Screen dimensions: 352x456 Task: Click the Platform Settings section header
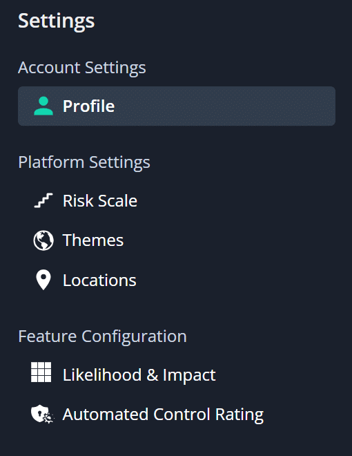[x=84, y=162]
